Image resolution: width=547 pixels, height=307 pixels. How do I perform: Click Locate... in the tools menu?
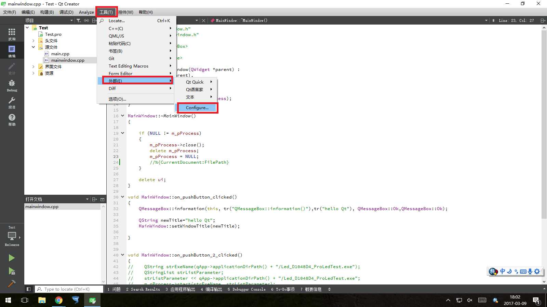[x=137, y=21]
